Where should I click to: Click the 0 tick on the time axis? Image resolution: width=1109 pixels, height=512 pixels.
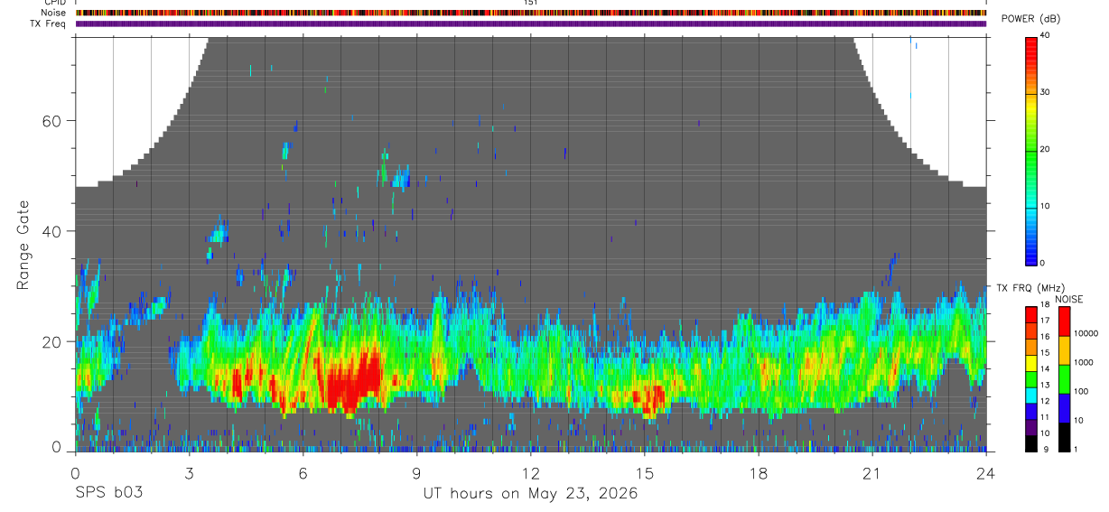click(75, 472)
